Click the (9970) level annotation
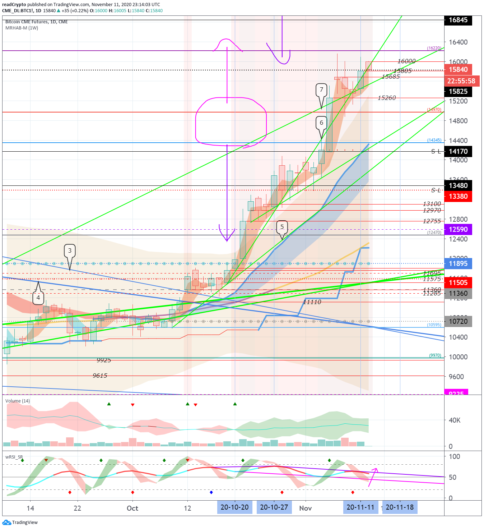484x529 pixels. point(435,355)
